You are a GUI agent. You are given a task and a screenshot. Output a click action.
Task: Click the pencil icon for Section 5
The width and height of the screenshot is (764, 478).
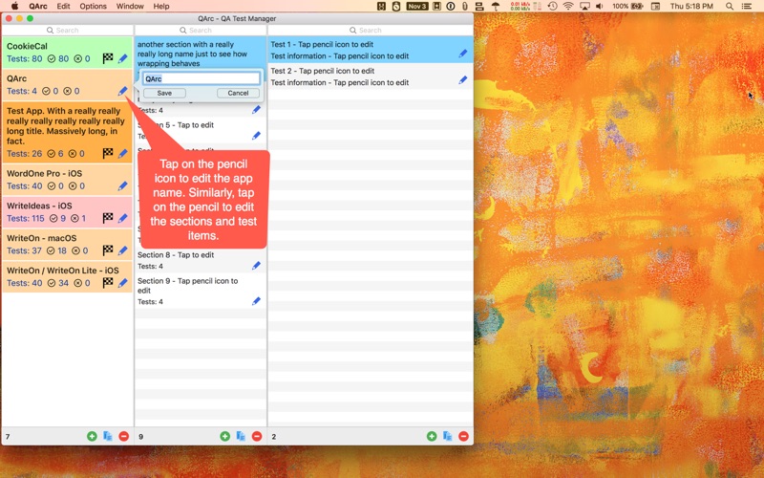click(x=256, y=136)
